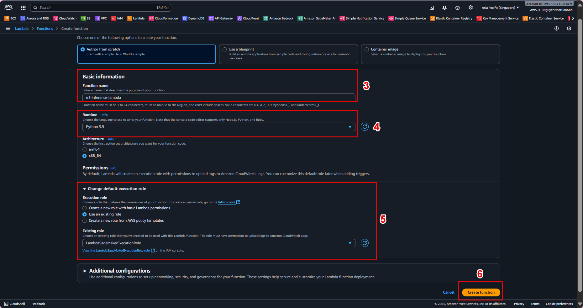Open EC2 from favorites bar

point(10,19)
